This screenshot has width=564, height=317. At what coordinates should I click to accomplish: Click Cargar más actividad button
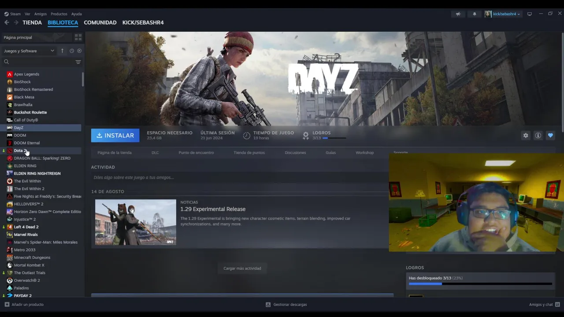(242, 268)
